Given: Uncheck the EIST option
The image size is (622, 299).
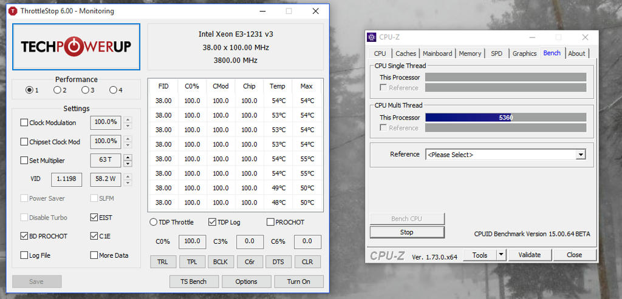Looking at the screenshot, I should coord(94,217).
